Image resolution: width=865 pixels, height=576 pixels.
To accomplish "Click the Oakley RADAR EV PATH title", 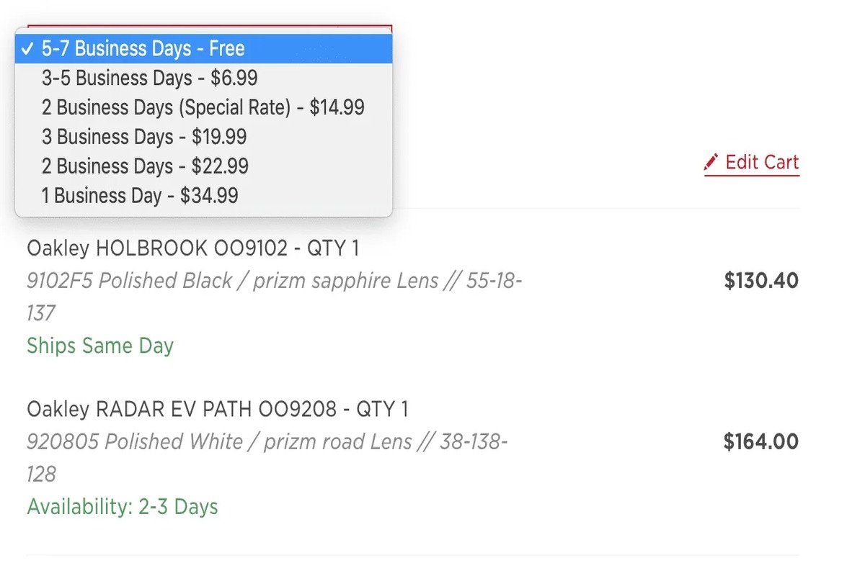I will tap(182, 410).
